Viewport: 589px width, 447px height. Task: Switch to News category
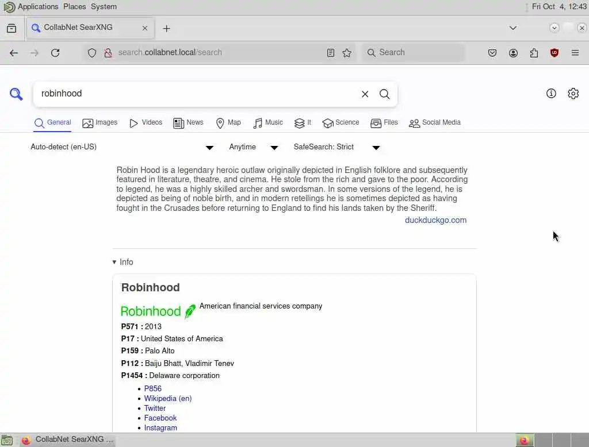pyautogui.click(x=188, y=123)
